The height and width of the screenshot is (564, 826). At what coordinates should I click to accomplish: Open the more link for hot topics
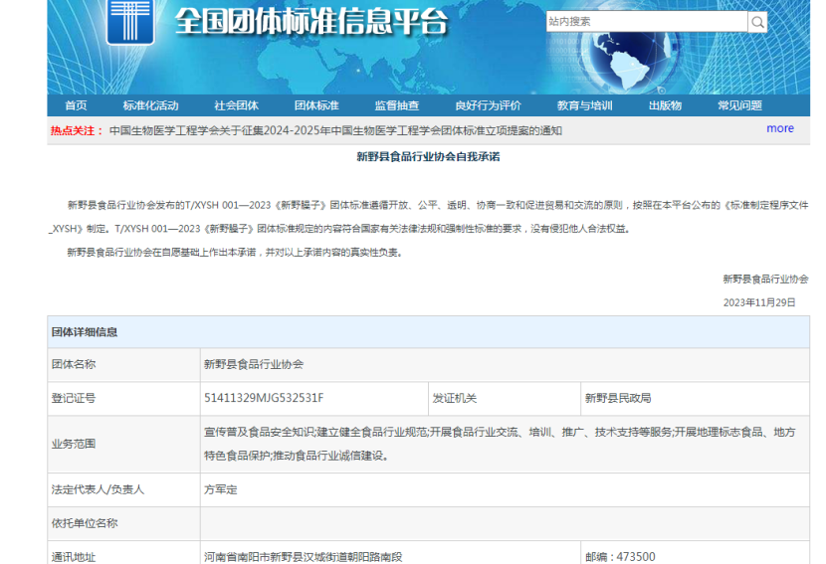(x=780, y=128)
